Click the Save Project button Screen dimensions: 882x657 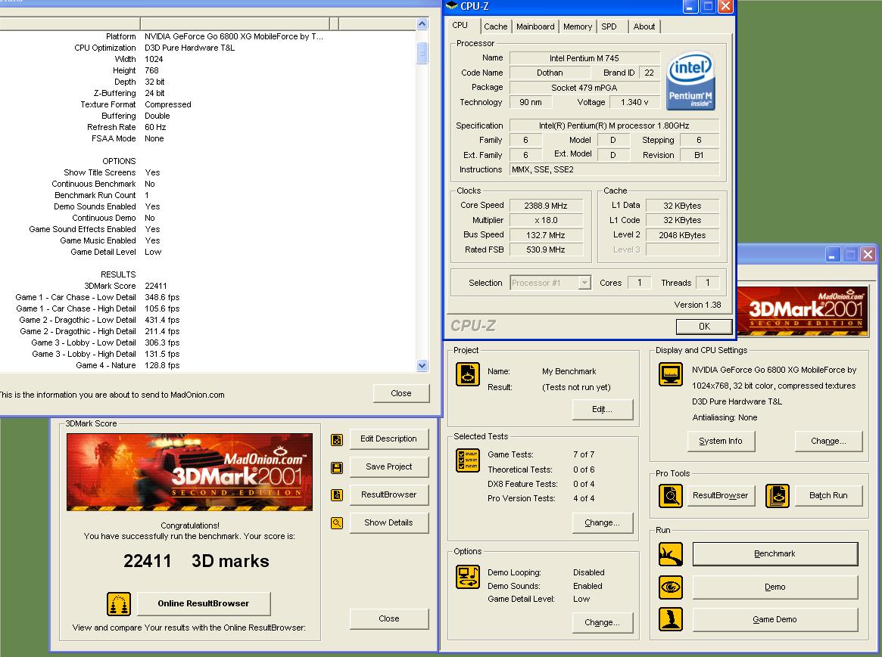tap(388, 466)
